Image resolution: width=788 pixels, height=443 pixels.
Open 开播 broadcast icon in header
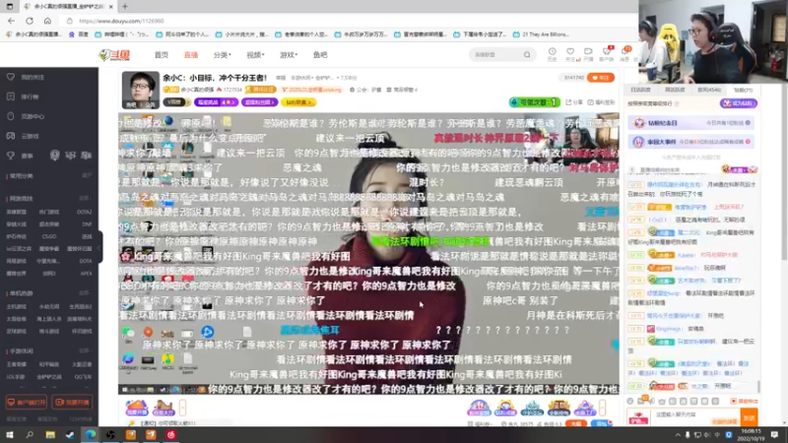(588, 52)
